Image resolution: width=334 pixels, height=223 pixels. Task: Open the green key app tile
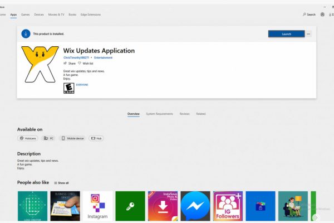(x=130, y=206)
